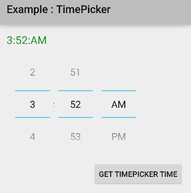Choose minute 53 below the selected minute
The width and height of the screenshot is (191, 193).
75,137
